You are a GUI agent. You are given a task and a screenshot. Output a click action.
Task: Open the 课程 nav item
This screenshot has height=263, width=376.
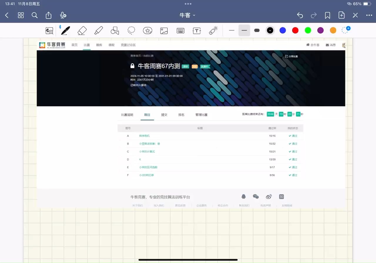111,45
